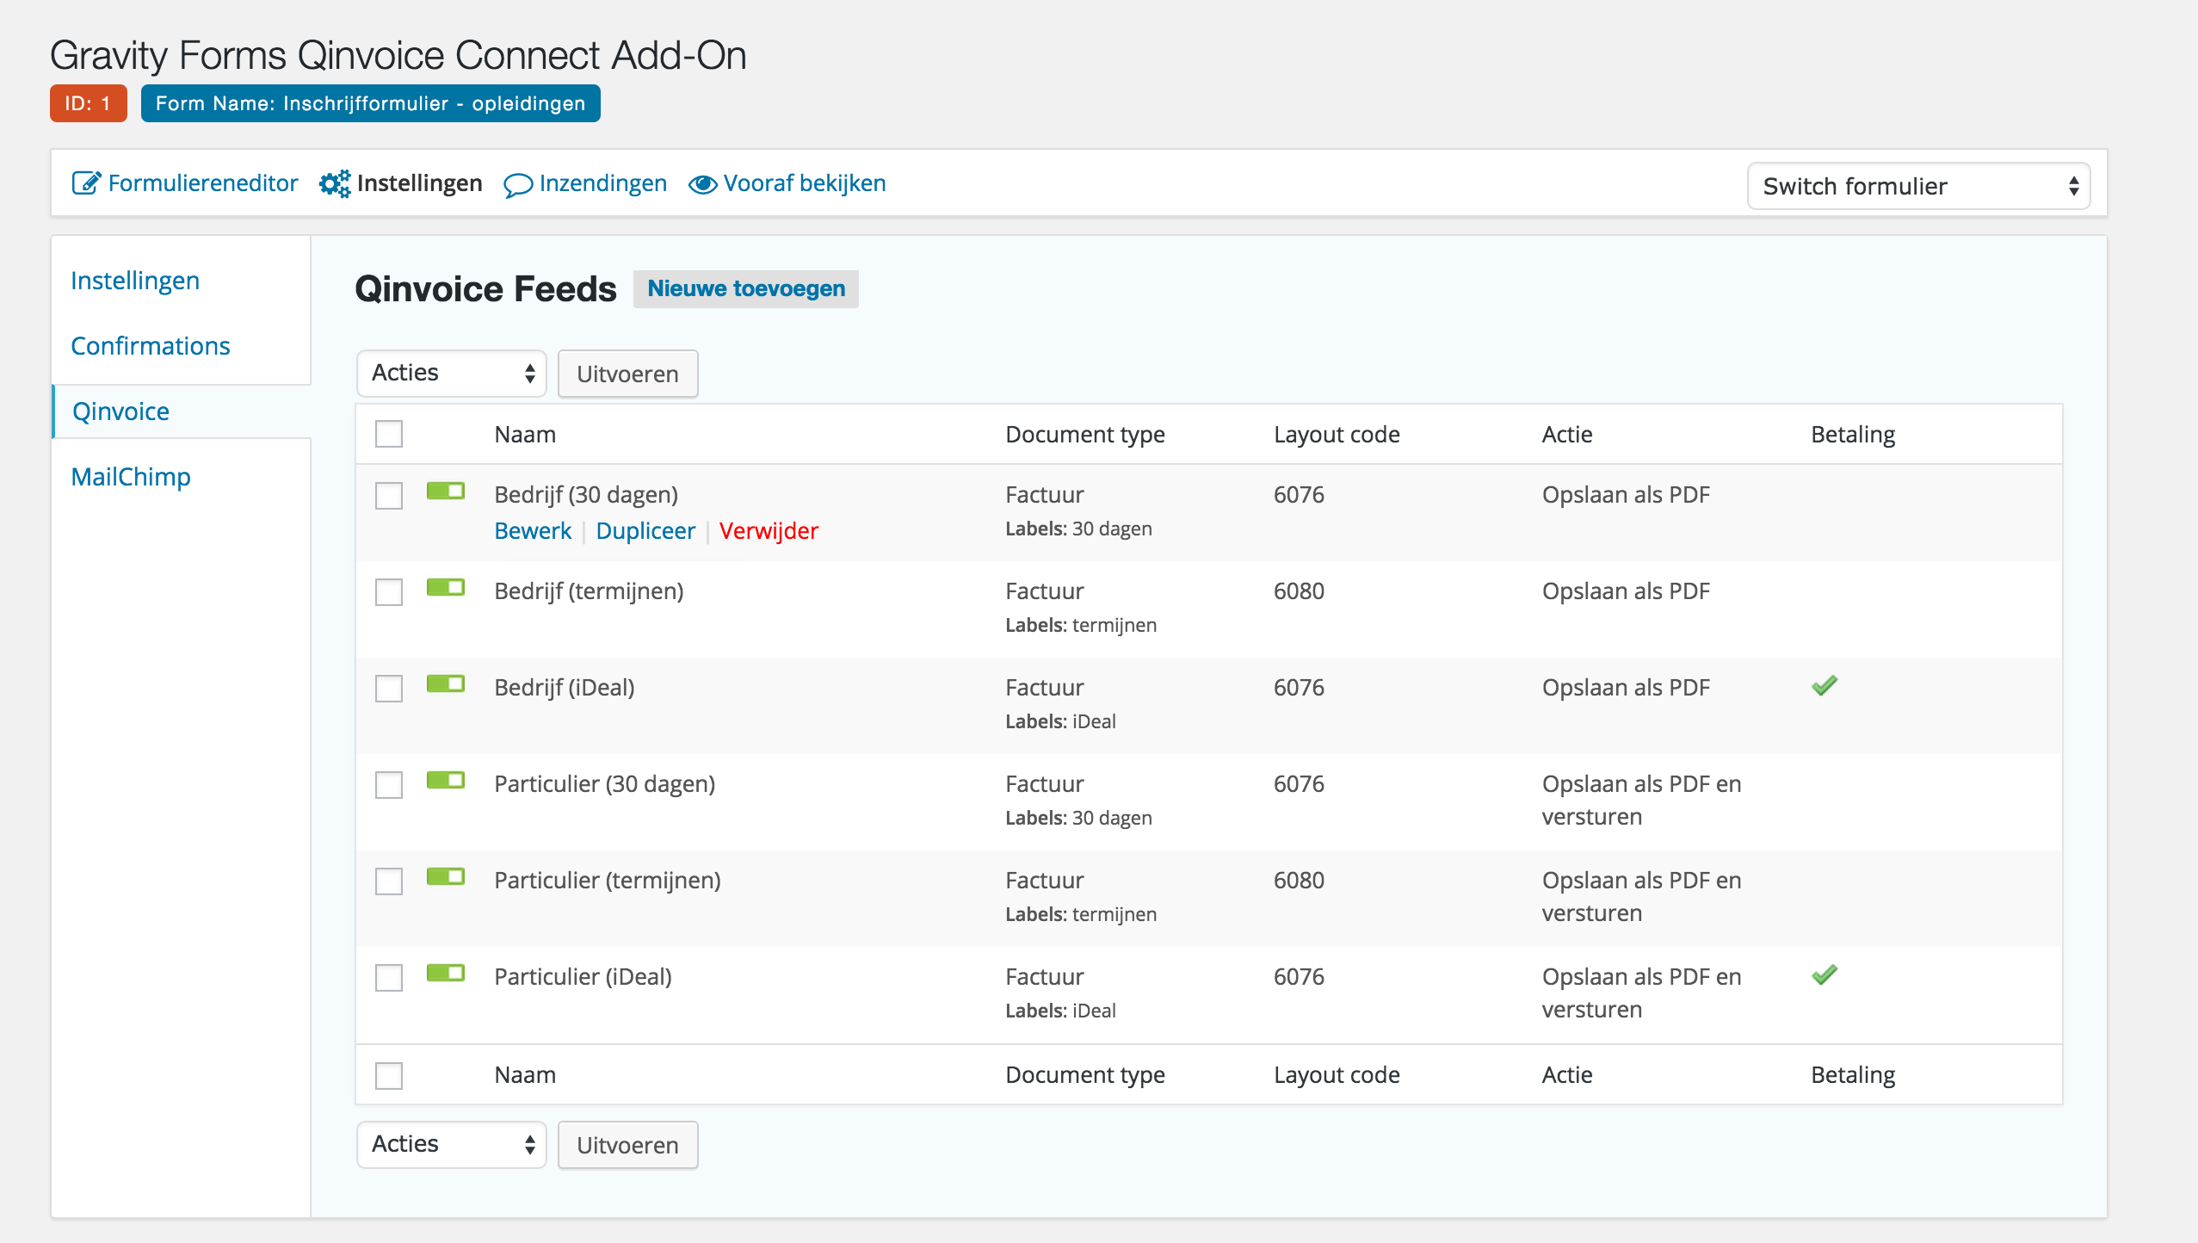Screen dimensions: 2198x1243
Task: Select checkbox for Bedrijf (30 dagen) feed
Action: click(x=389, y=496)
